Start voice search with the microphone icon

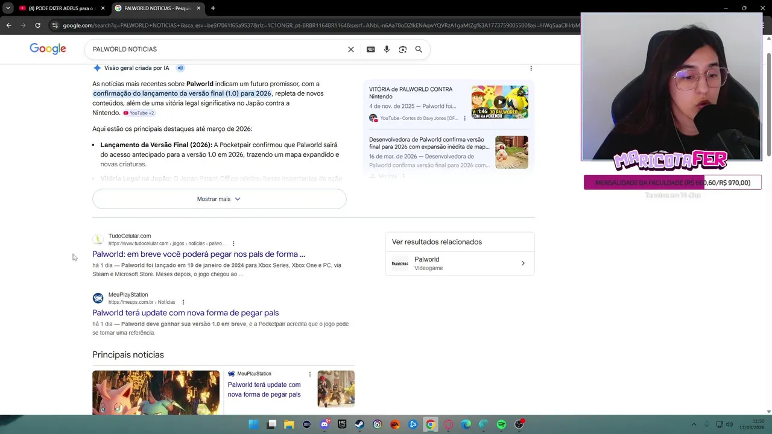[x=387, y=49]
